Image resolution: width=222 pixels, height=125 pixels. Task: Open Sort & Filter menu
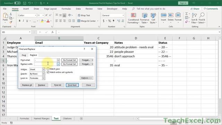tap(194, 18)
